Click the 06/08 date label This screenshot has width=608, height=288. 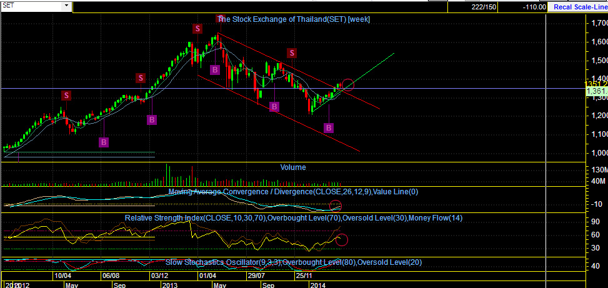pyautogui.click(x=110, y=276)
